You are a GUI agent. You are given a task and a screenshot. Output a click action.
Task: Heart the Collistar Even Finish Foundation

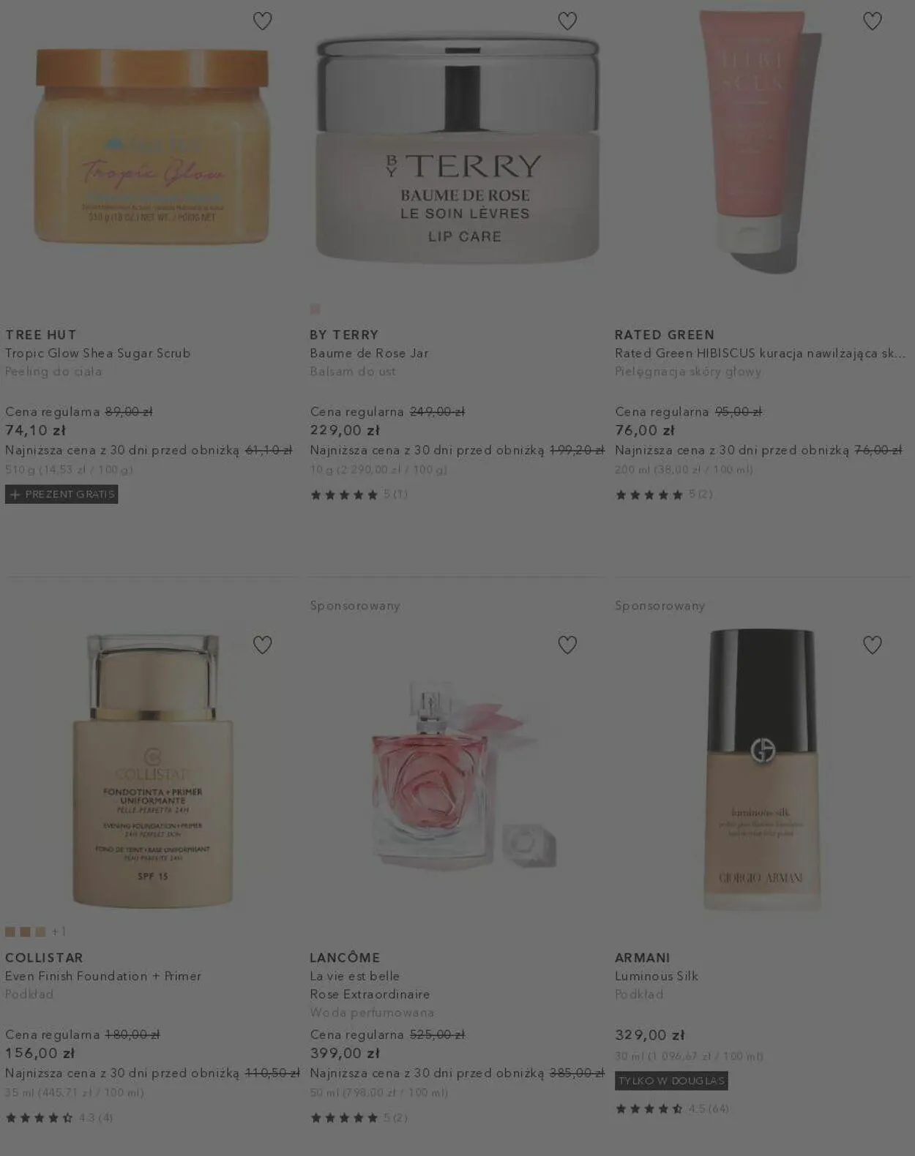click(x=262, y=645)
